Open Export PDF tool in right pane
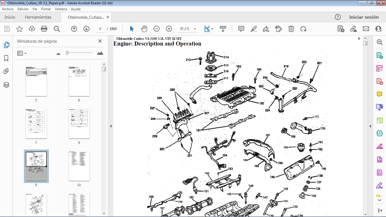 click(x=379, y=55)
